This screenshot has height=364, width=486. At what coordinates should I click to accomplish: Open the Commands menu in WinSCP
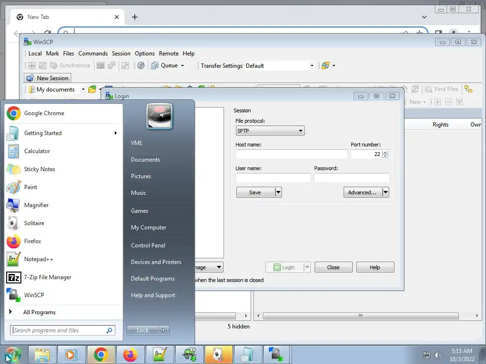click(93, 54)
